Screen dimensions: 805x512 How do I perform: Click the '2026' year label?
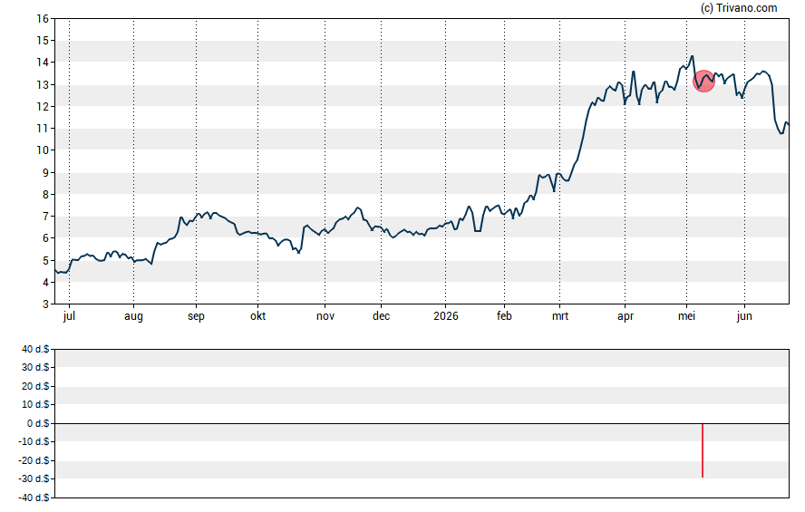click(x=446, y=316)
